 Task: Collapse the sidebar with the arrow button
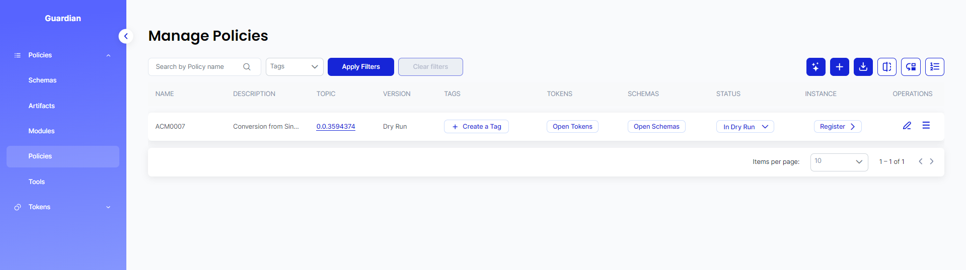coord(126,36)
